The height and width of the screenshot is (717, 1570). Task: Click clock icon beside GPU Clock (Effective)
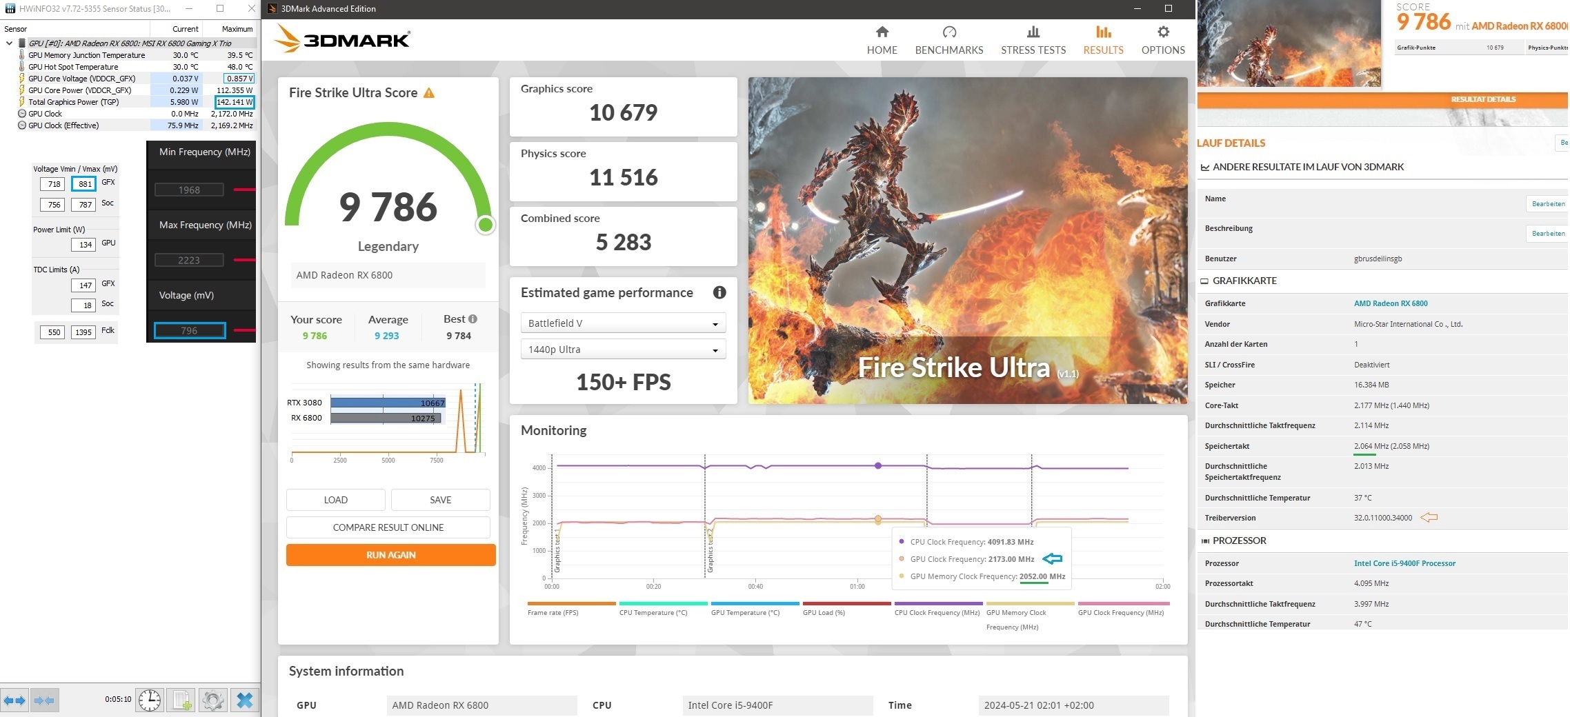coord(22,125)
